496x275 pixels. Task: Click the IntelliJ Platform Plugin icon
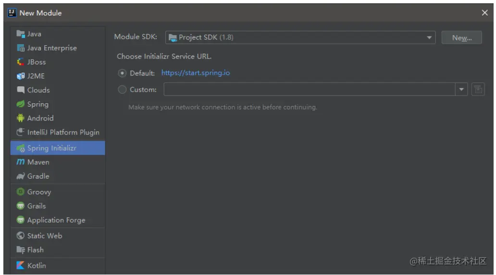(x=21, y=132)
